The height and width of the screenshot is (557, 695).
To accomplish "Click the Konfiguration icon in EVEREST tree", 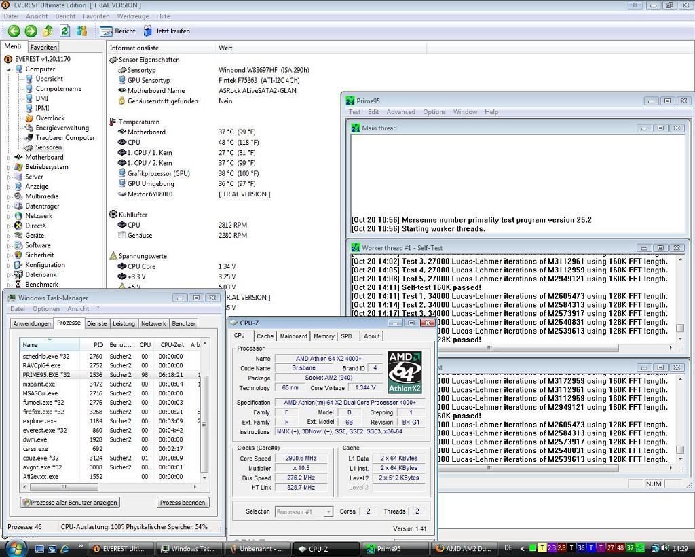I will click(18, 265).
